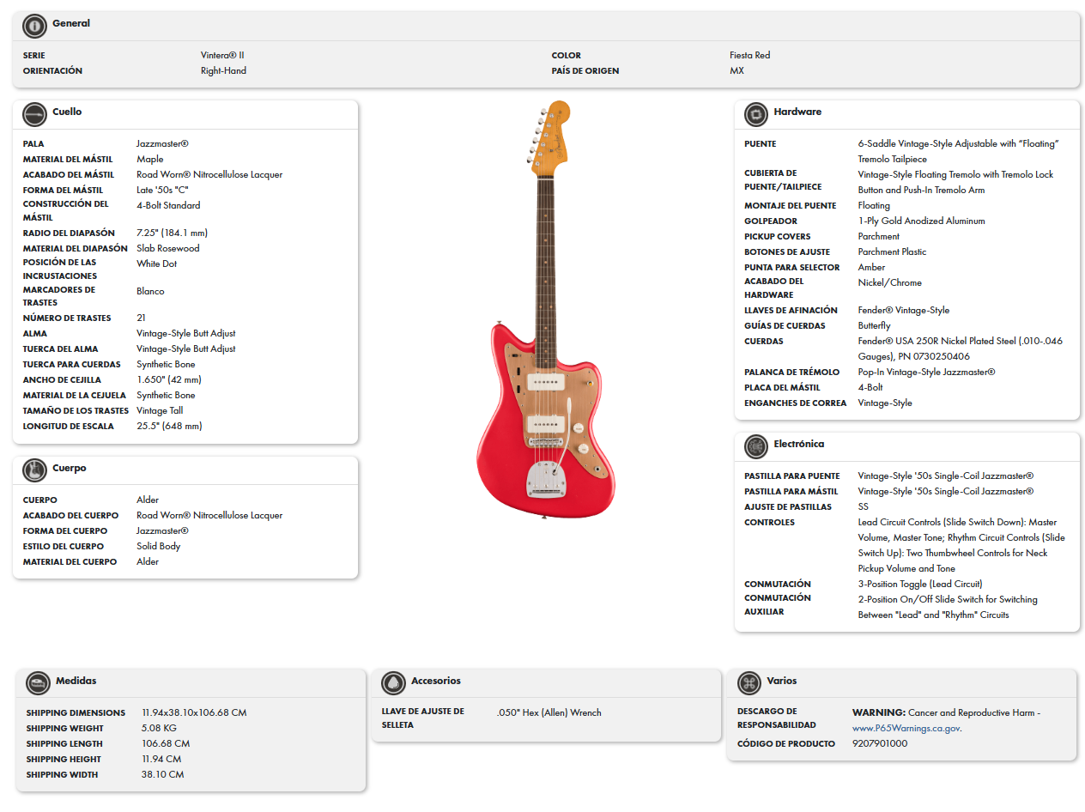Click the Cuerpo section heading
Screen dimensions: 1085x812
pos(70,468)
